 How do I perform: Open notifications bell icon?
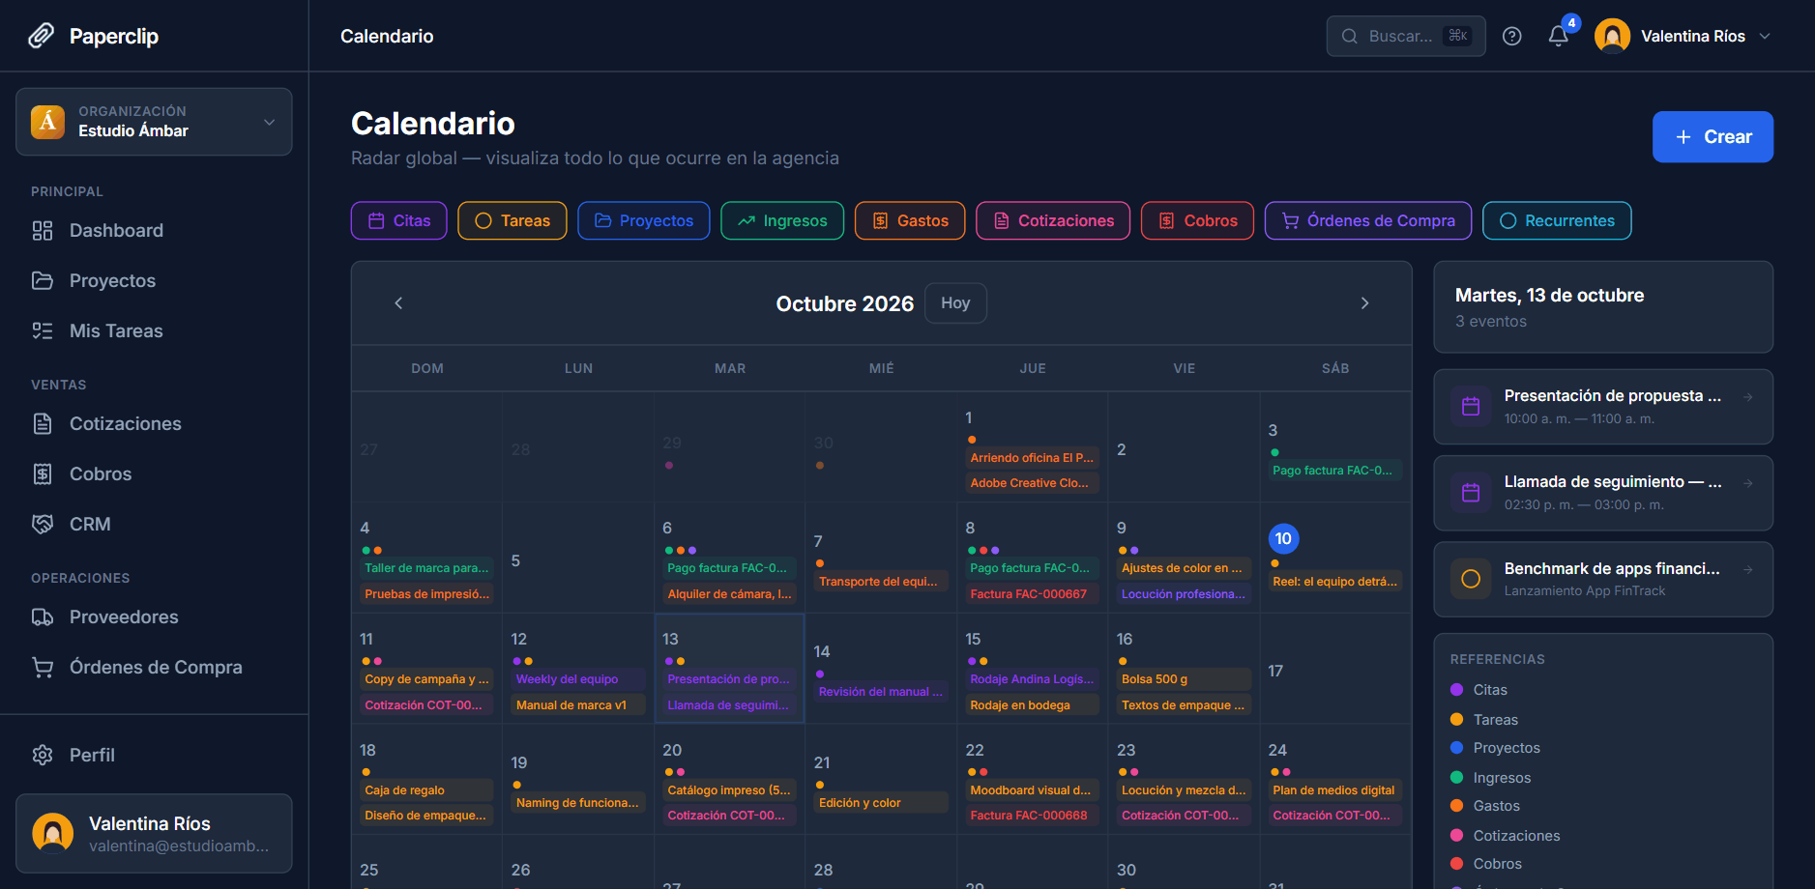coord(1558,36)
